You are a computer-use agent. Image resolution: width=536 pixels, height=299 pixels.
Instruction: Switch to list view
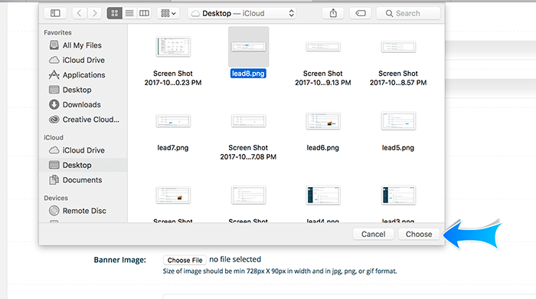pos(129,13)
